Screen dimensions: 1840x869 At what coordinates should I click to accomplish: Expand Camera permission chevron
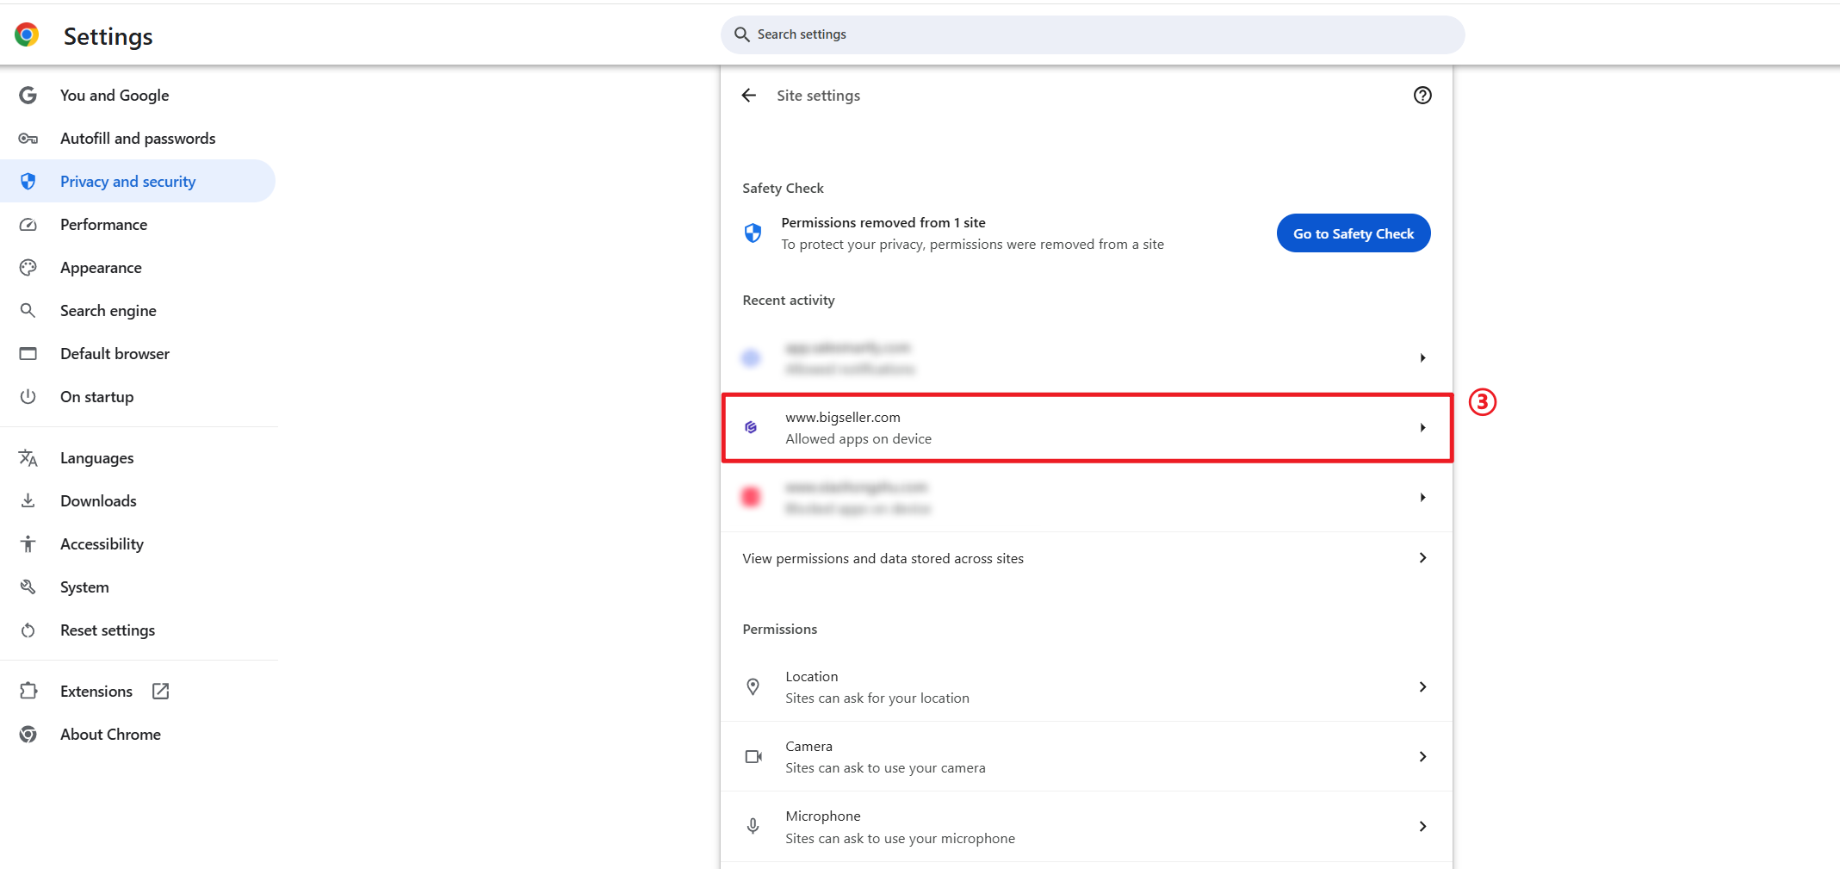pos(1422,757)
